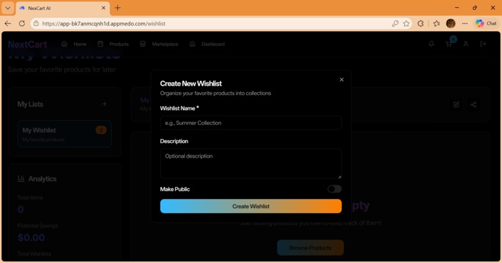Go back with the browser back arrow
The height and width of the screenshot is (263, 502).
(x=7, y=24)
